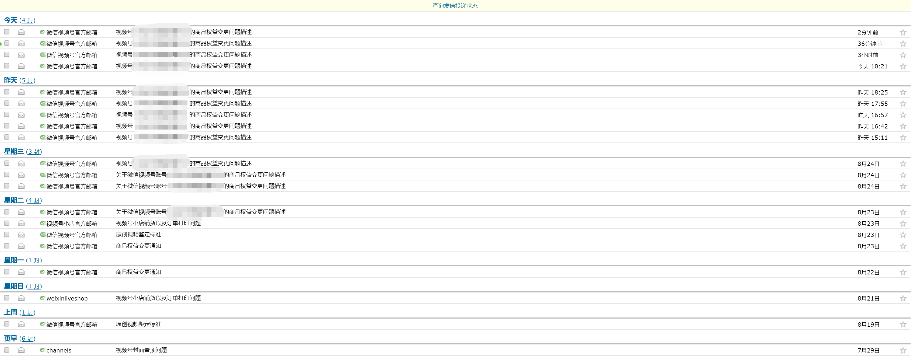The width and height of the screenshot is (913, 356).
Task: Open 商品权益变更通知 email from 8月22日
Action: point(139,273)
